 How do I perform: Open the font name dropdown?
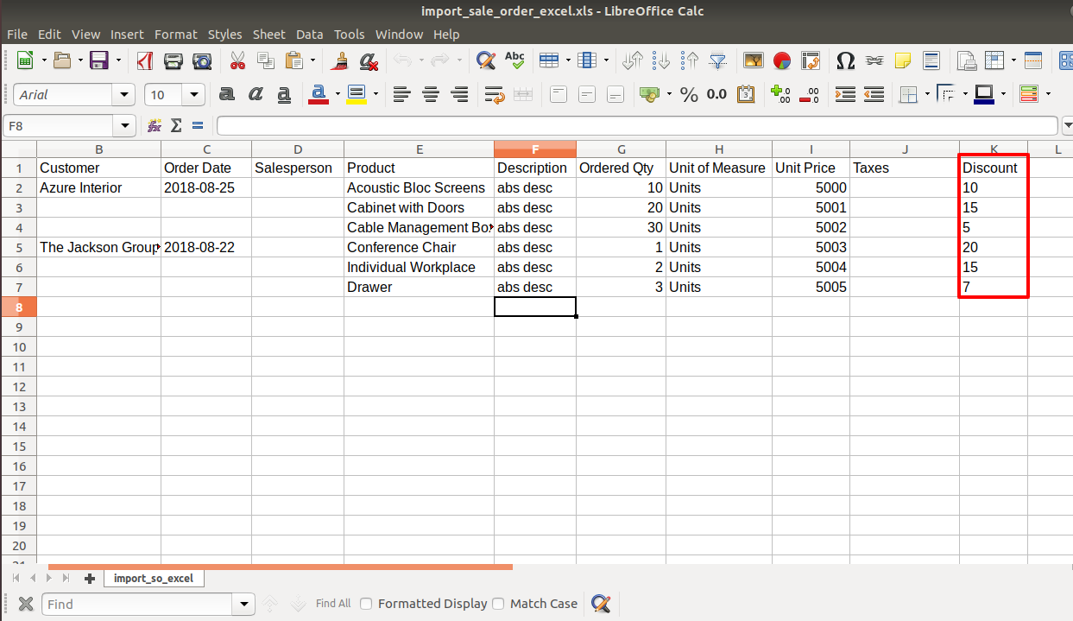[x=126, y=95]
